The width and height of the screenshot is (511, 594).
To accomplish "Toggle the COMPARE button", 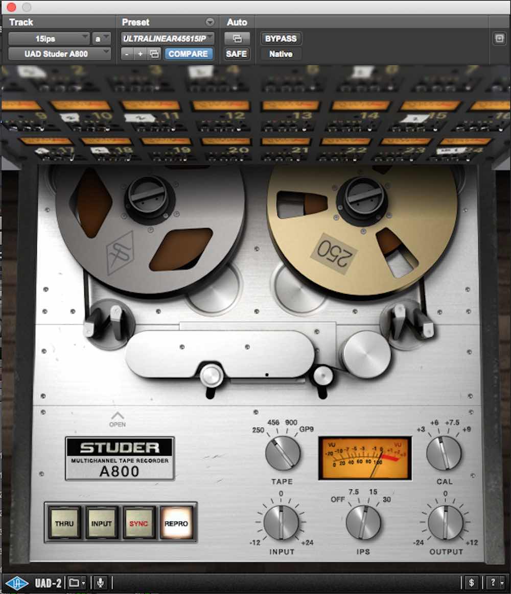I will (188, 54).
